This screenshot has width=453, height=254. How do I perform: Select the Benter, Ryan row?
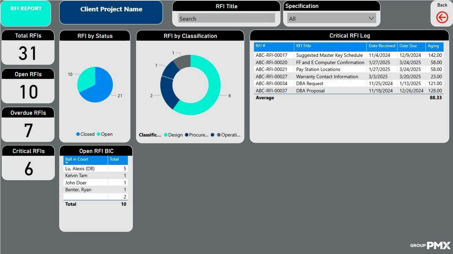(95, 190)
